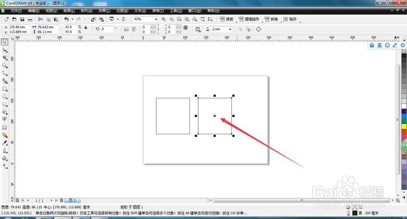Select the Zoom tool in the toolbox
This screenshot has height=219, width=407.
pyautogui.click(x=4, y=65)
